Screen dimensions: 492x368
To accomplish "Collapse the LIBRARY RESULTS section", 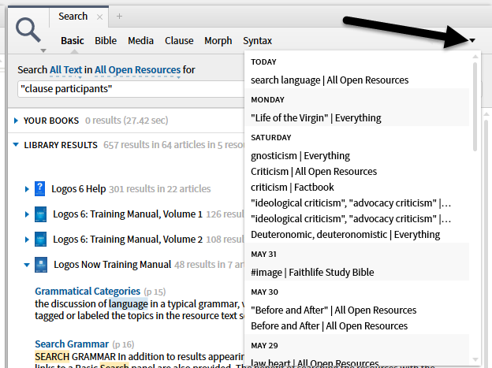I will tap(16, 145).
